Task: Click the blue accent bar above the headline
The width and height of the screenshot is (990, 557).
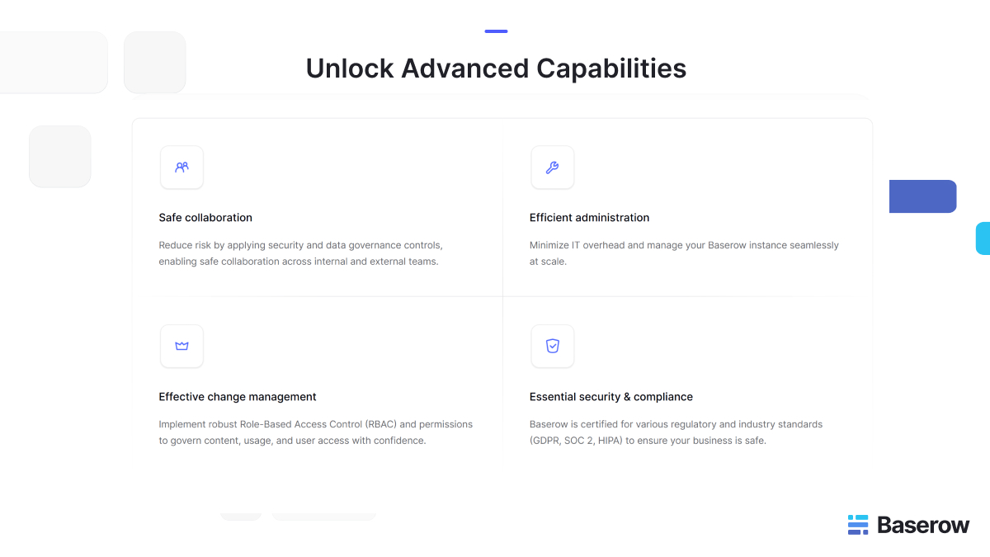Action: (496, 31)
